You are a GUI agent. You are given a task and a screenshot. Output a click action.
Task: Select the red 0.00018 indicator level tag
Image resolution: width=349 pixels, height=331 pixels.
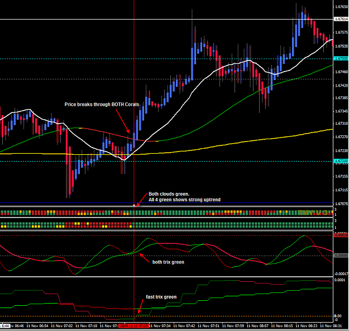pos(341,235)
